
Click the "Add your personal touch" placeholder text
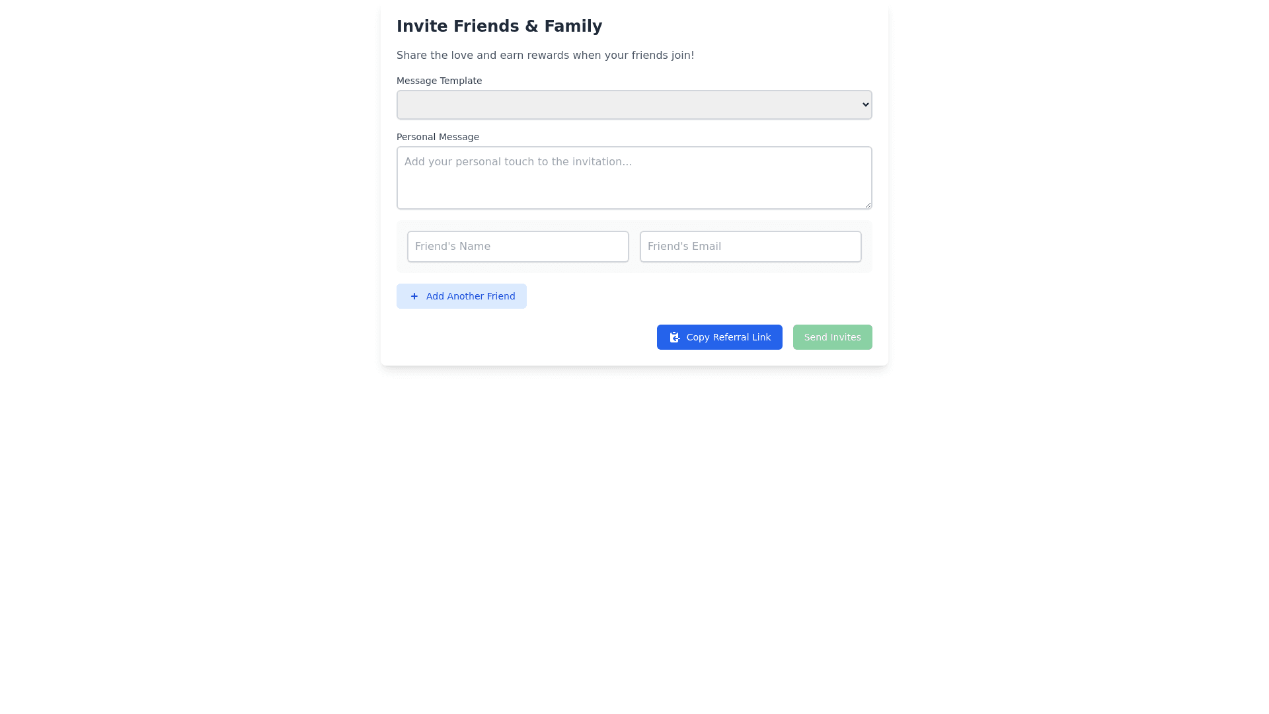(518, 162)
